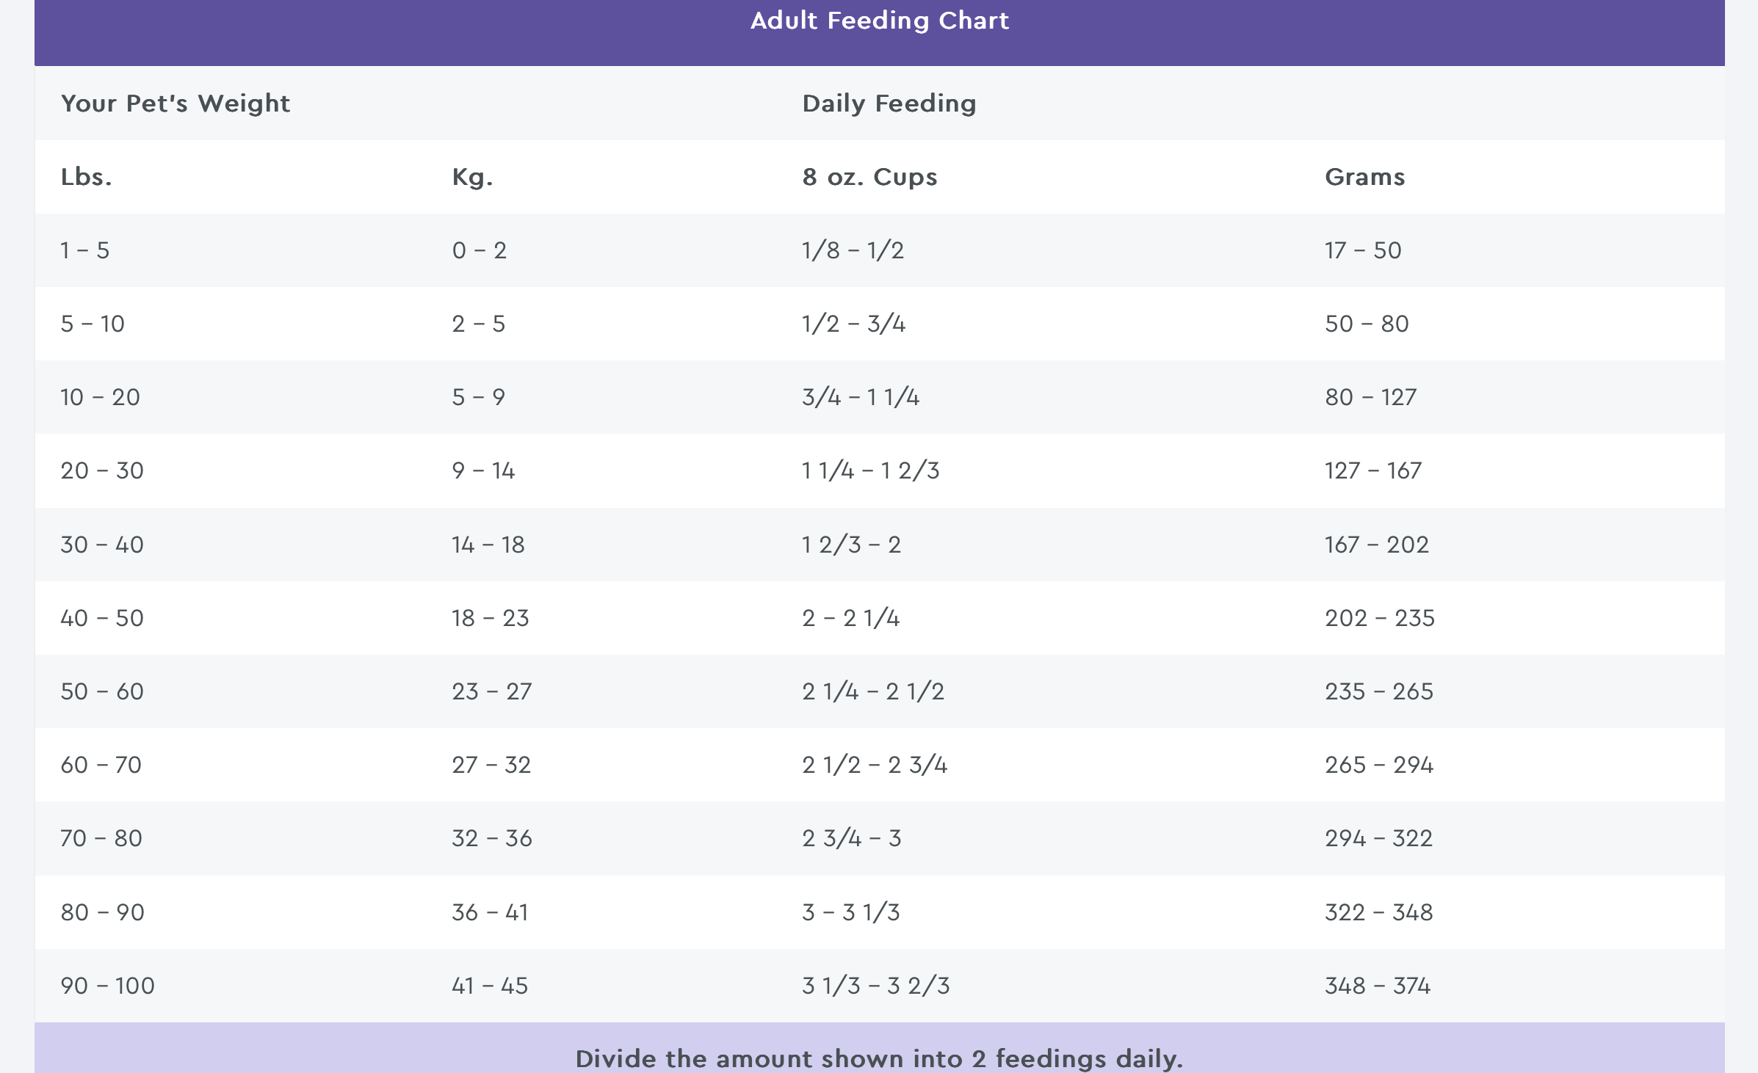
Task: Click the '2 3/4 – 3' cups cell
Action: [851, 838]
